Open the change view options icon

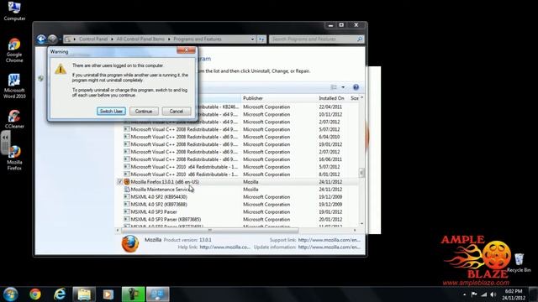[334, 87]
